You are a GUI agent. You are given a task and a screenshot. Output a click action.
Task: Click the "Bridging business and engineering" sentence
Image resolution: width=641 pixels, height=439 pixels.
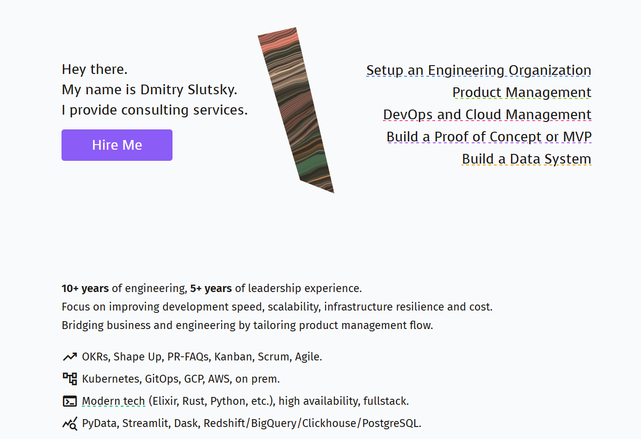[247, 325]
